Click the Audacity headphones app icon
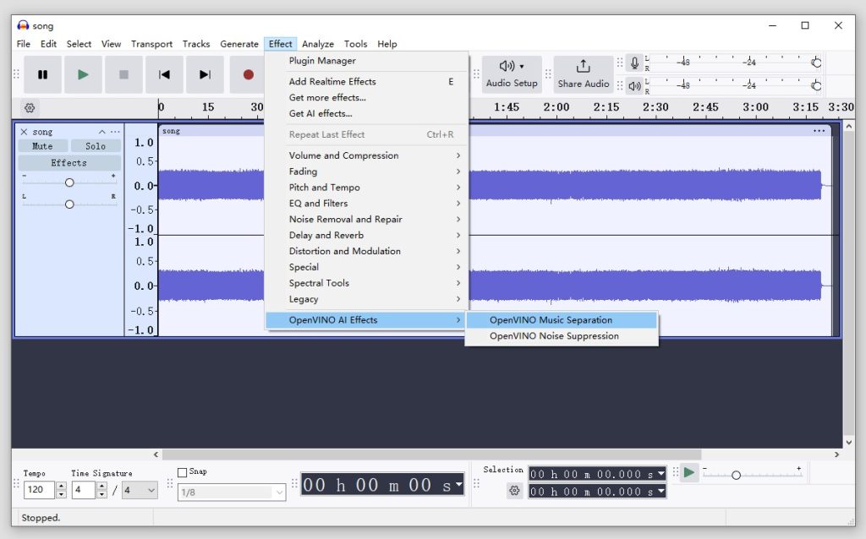 [x=23, y=25]
